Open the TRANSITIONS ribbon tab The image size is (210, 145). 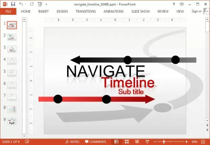(x=85, y=11)
